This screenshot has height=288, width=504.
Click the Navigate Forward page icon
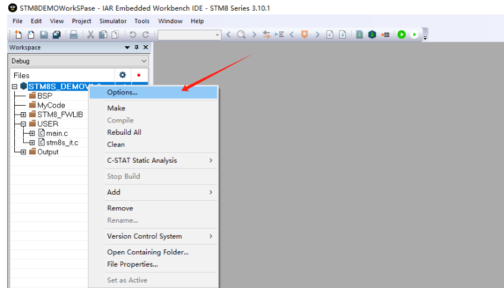pyautogui.click(x=343, y=34)
